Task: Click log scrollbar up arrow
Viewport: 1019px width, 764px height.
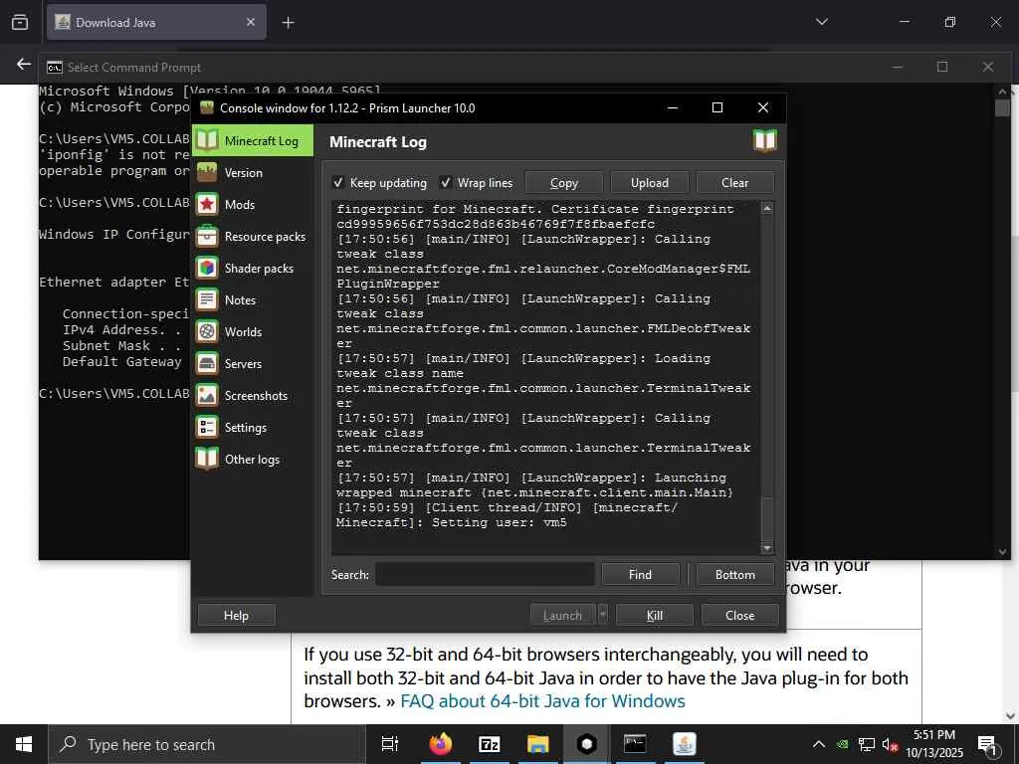Action: coord(767,209)
